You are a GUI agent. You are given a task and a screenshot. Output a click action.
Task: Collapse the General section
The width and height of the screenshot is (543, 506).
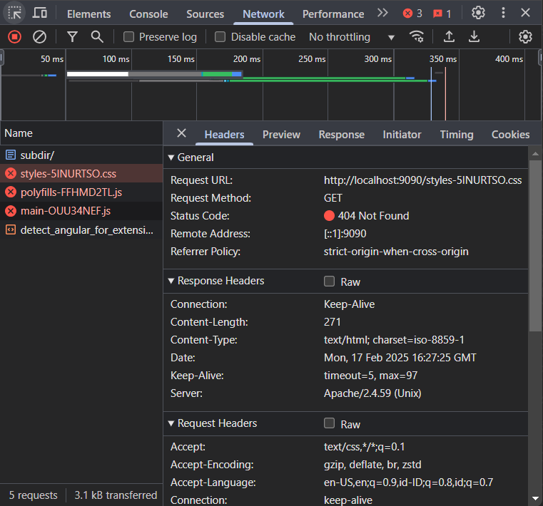coord(171,158)
